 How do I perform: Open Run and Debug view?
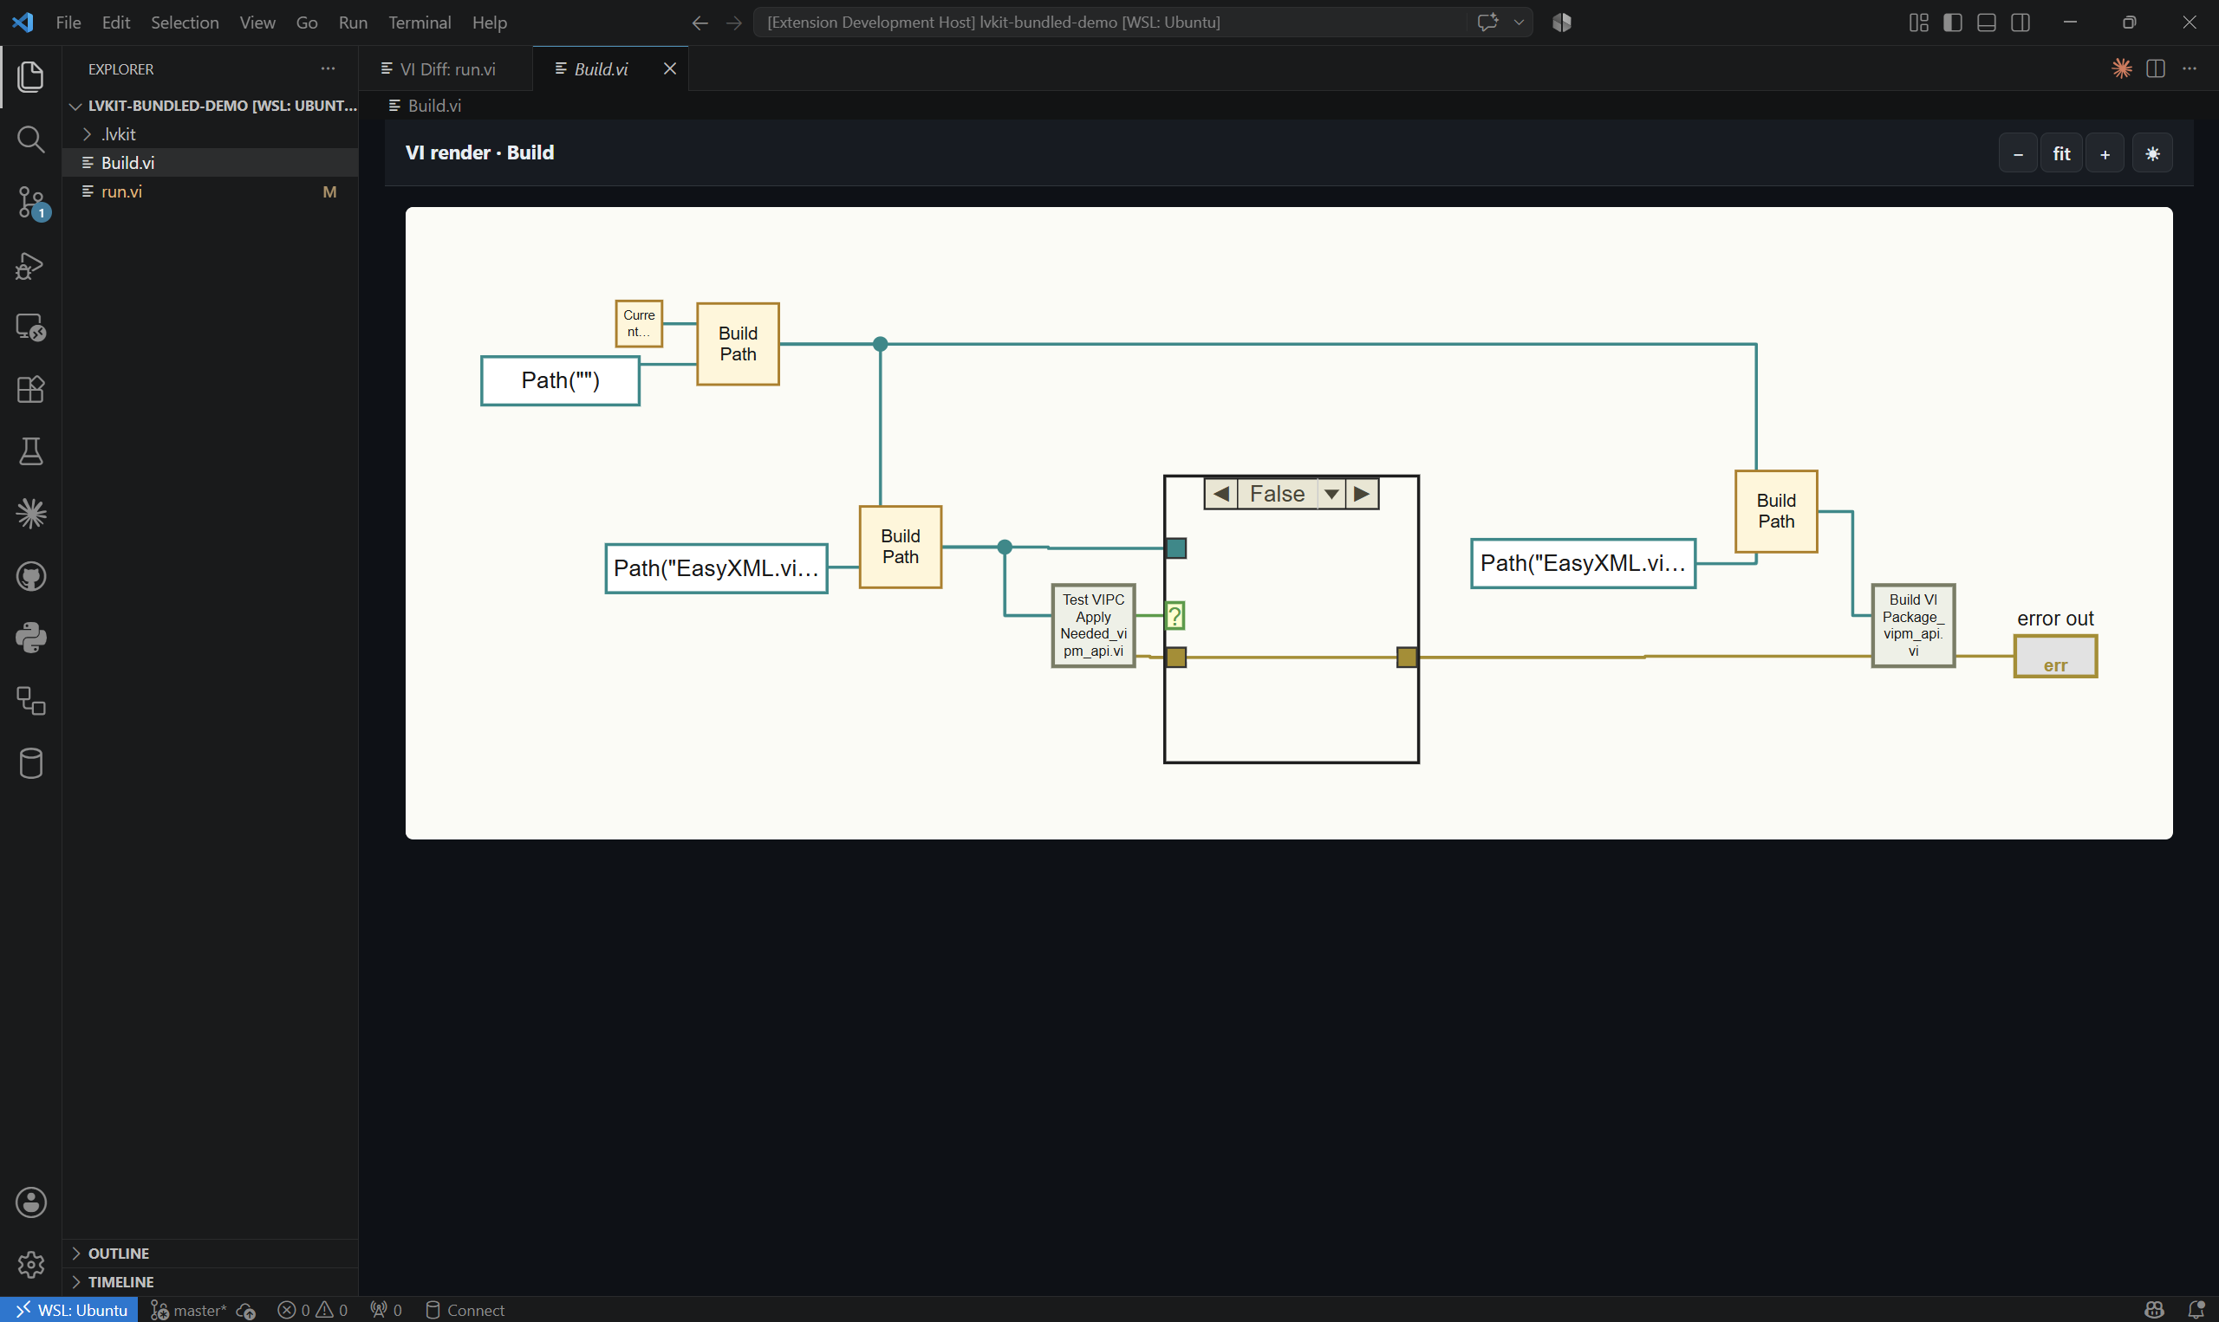click(x=30, y=265)
